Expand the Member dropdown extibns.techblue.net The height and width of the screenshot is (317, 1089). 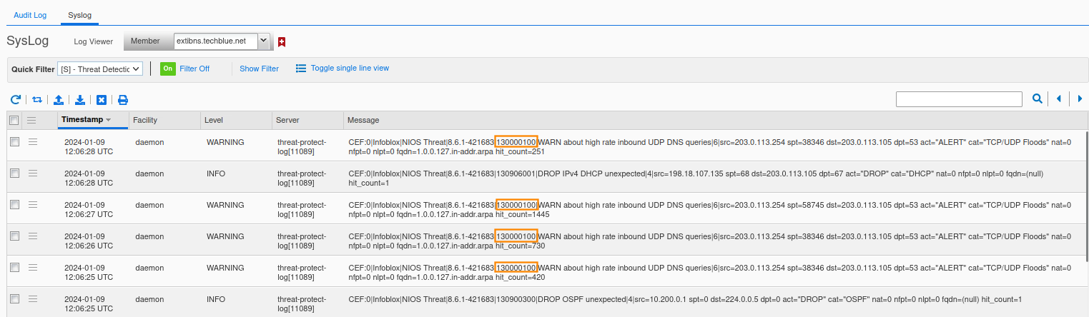coord(263,41)
